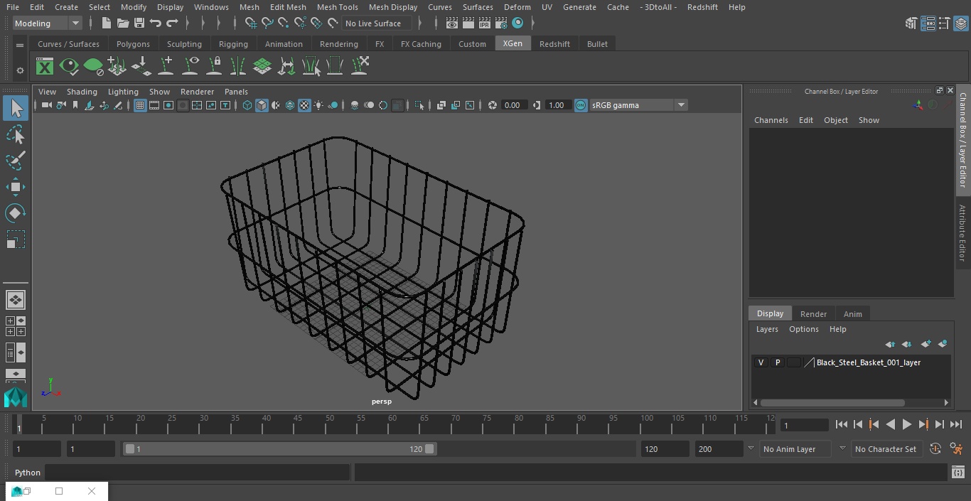The image size is (971, 501).
Task: Open the sRGB gamma view transform dropdown
Action: tap(638, 105)
